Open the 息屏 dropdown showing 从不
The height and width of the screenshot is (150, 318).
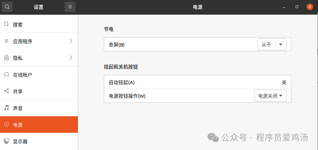tap(272, 44)
